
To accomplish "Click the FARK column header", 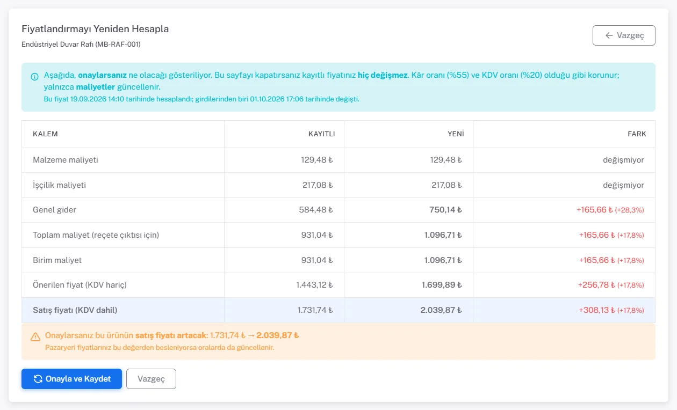I will pos(637,134).
